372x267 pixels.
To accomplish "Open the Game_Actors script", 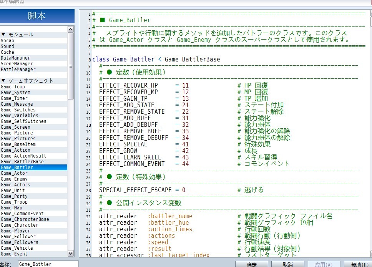I will click(34, 184).
